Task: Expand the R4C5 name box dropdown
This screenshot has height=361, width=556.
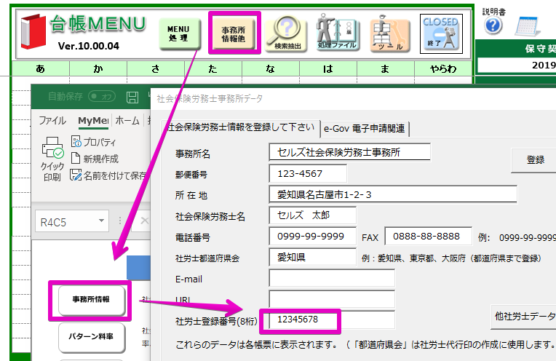Action: [x=101, y=221]
